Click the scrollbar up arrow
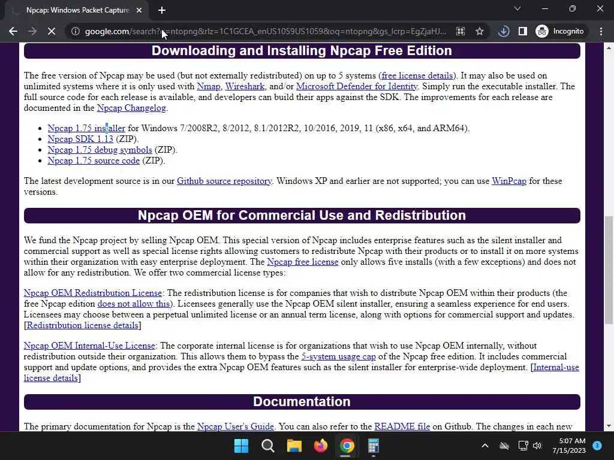The height and width of the screenshot is (460, 614). (609, 48)
